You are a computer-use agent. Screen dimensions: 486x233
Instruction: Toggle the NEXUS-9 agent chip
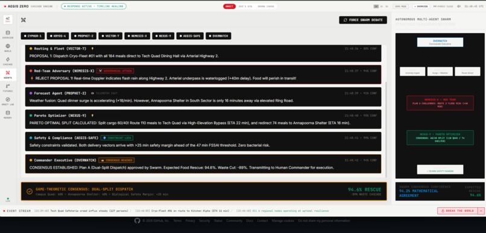tap(163, 36)
